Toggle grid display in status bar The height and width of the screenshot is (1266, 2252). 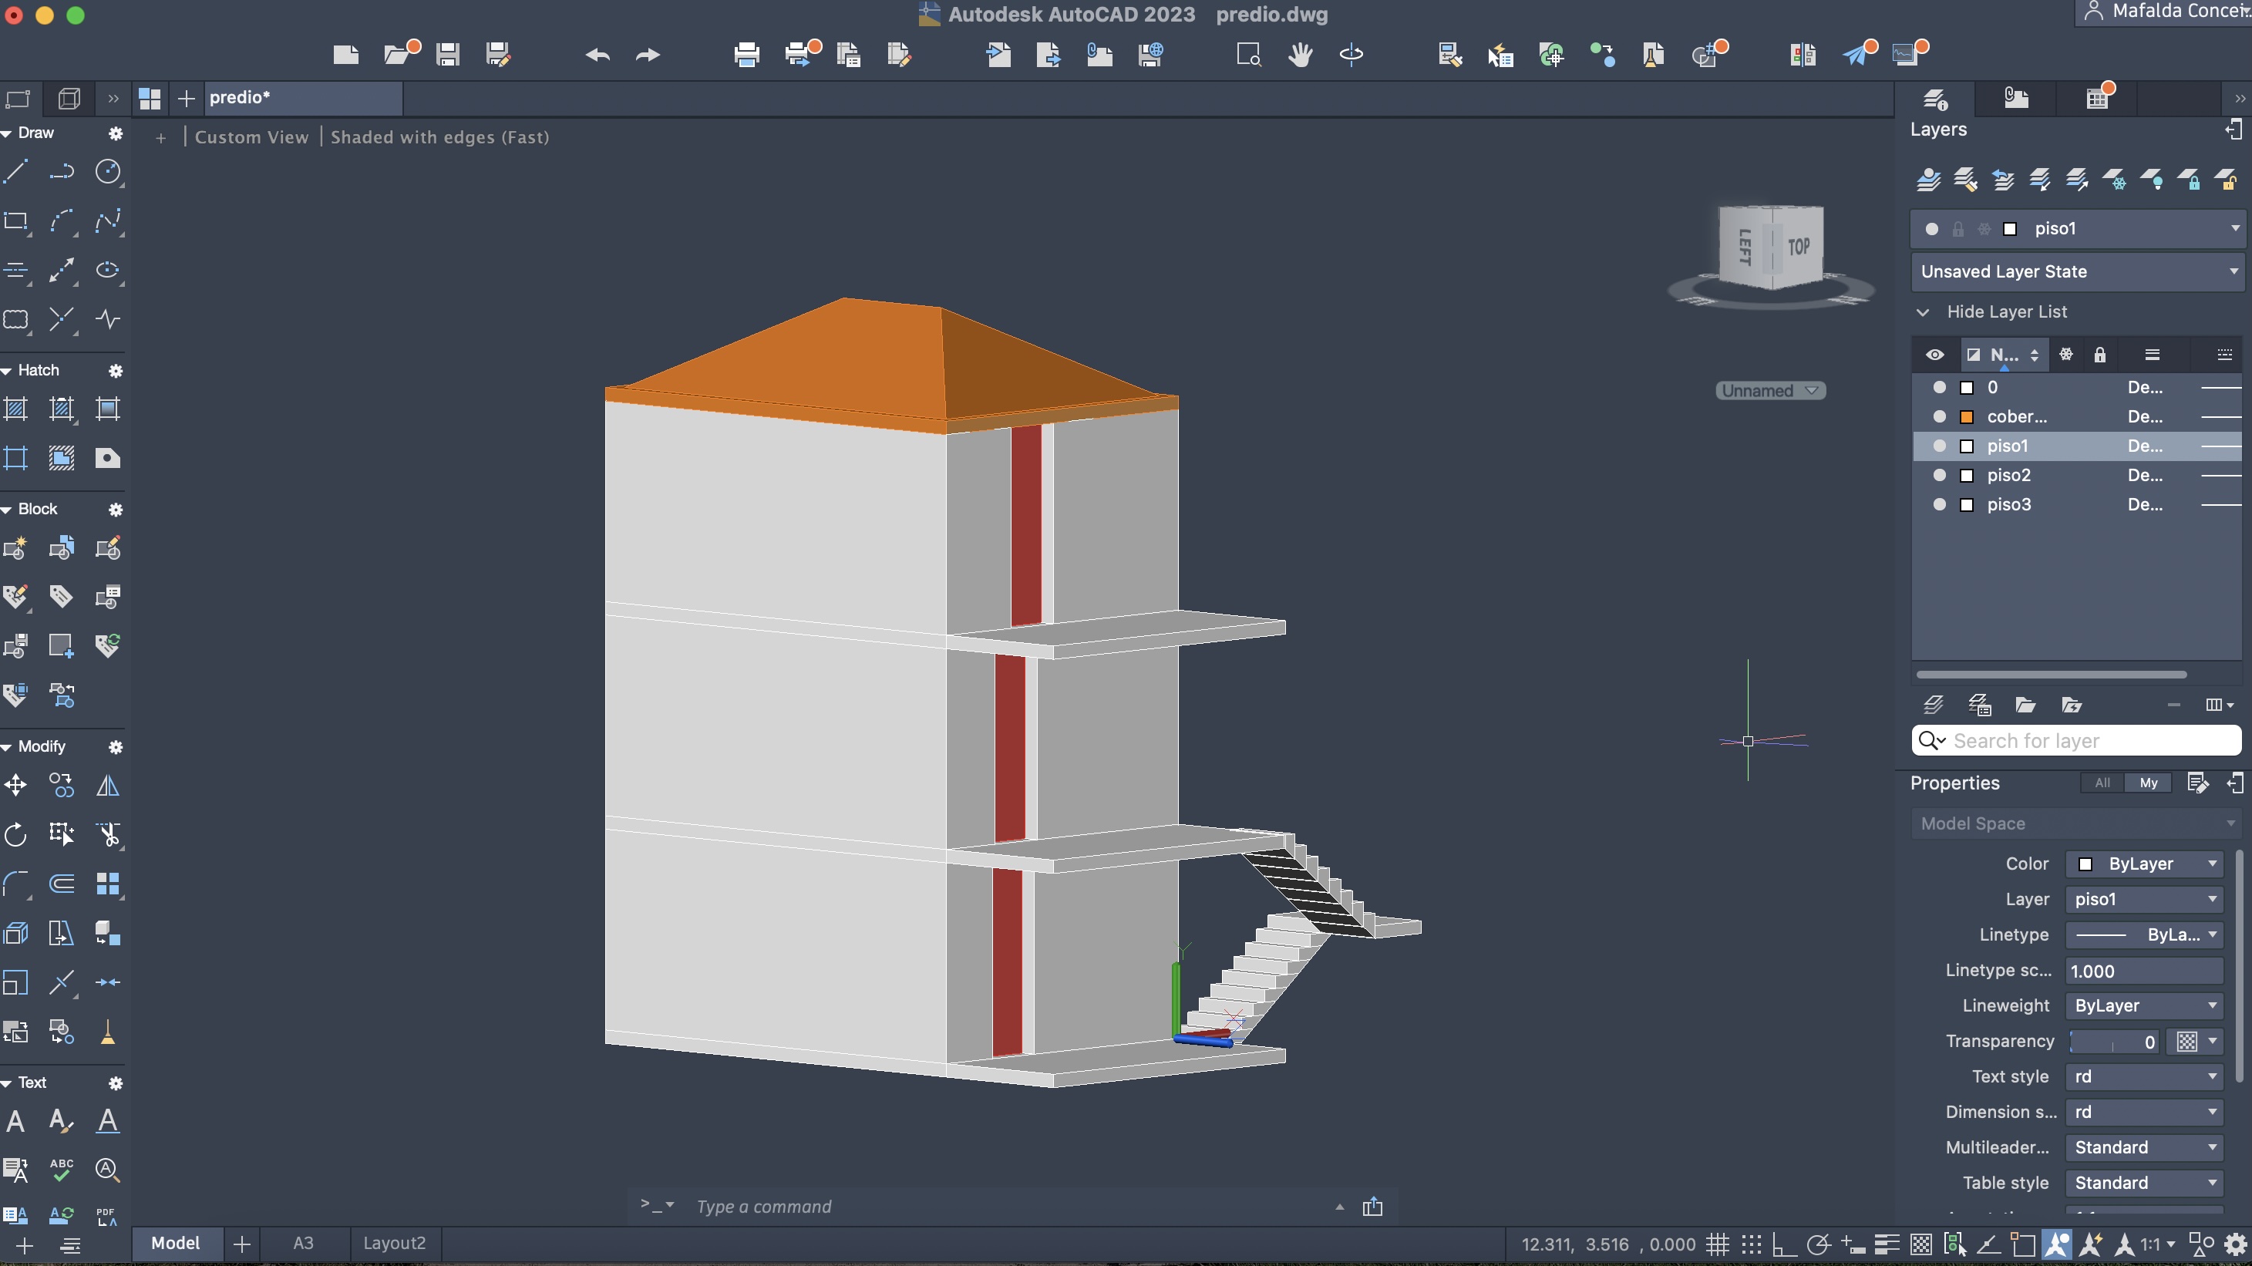1717,1244
